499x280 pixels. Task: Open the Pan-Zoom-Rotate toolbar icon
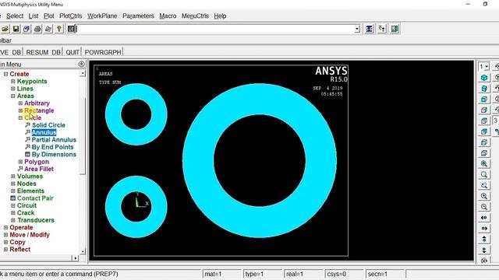pyautogui.click(x=27, y=29)
